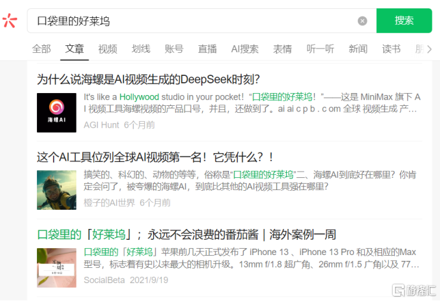The width and height of the screenshot is (440, 301).
Task: Open the 账号 tab
Action: pyautogui.click(x=174, y=49)
